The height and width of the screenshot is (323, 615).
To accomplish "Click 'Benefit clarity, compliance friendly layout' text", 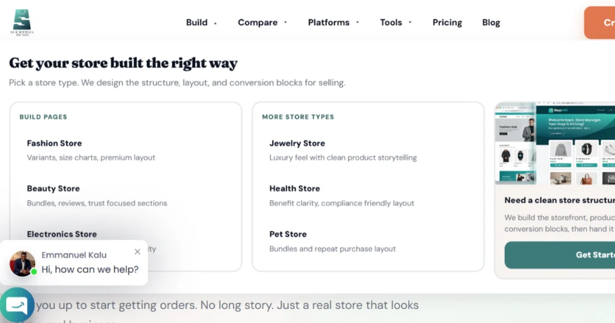I will pos(342,203).
